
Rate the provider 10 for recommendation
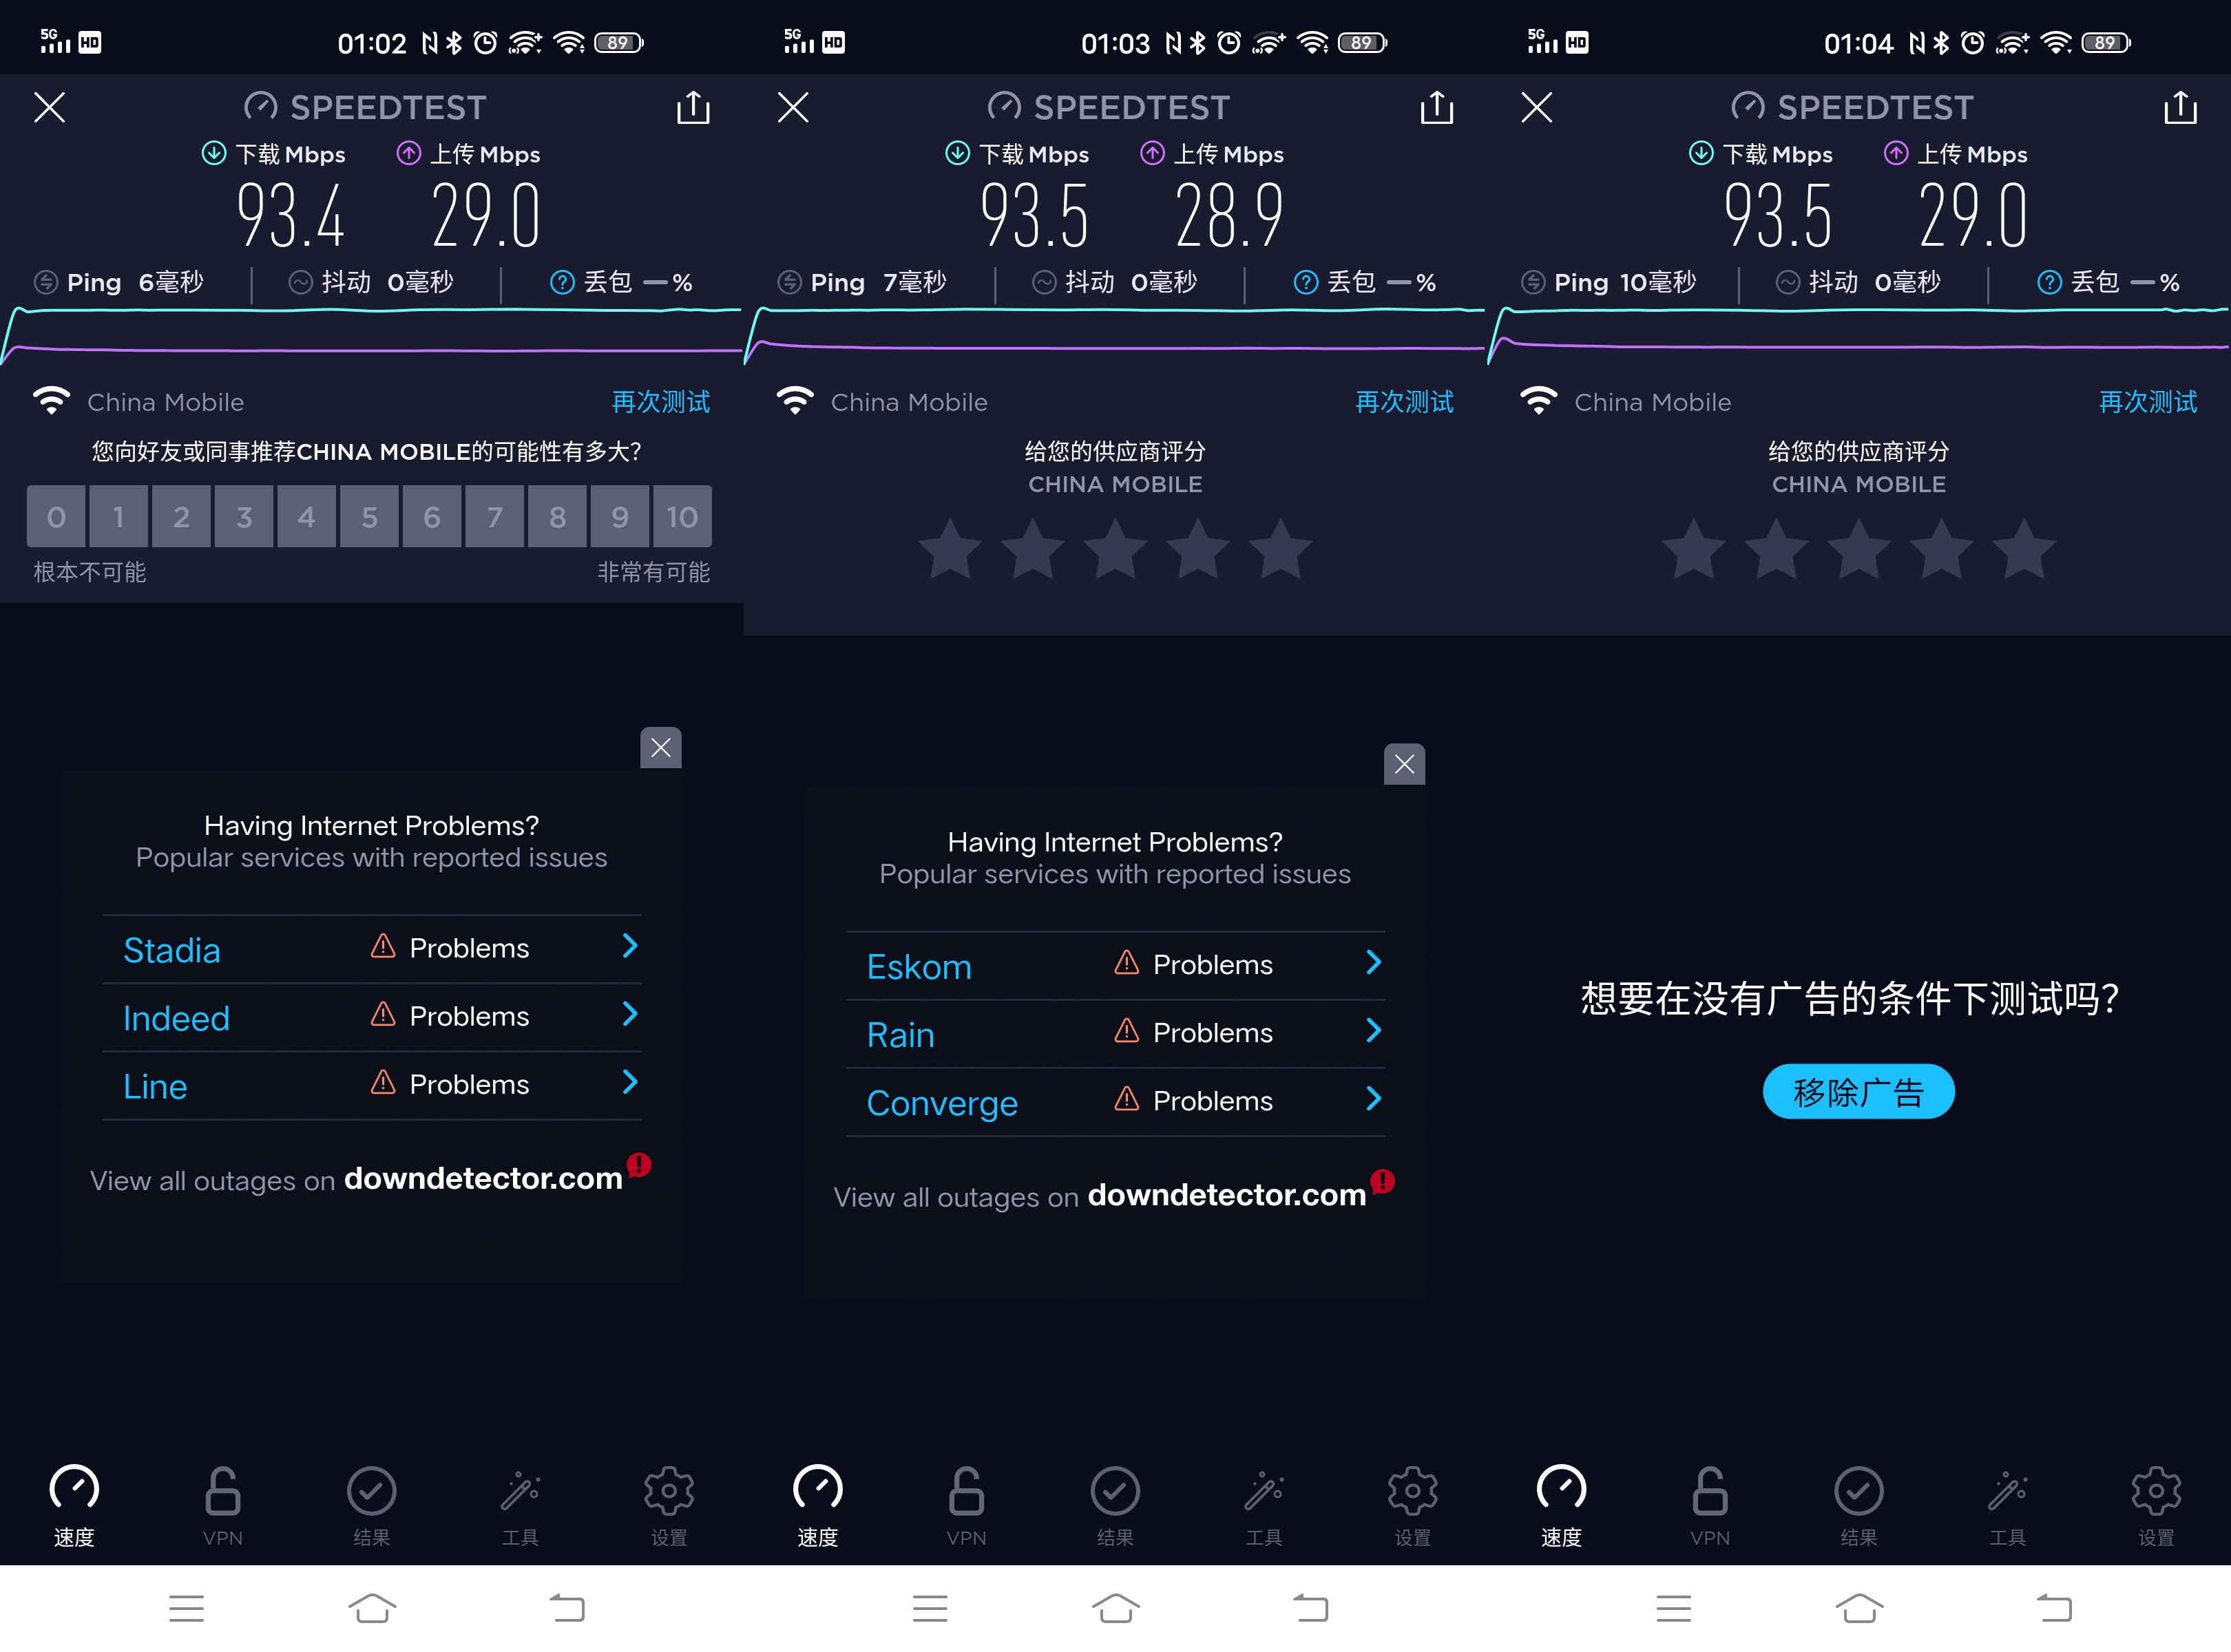point(682,516)
